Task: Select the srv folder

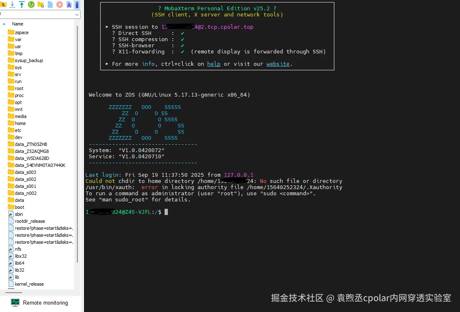Action: 18,74
